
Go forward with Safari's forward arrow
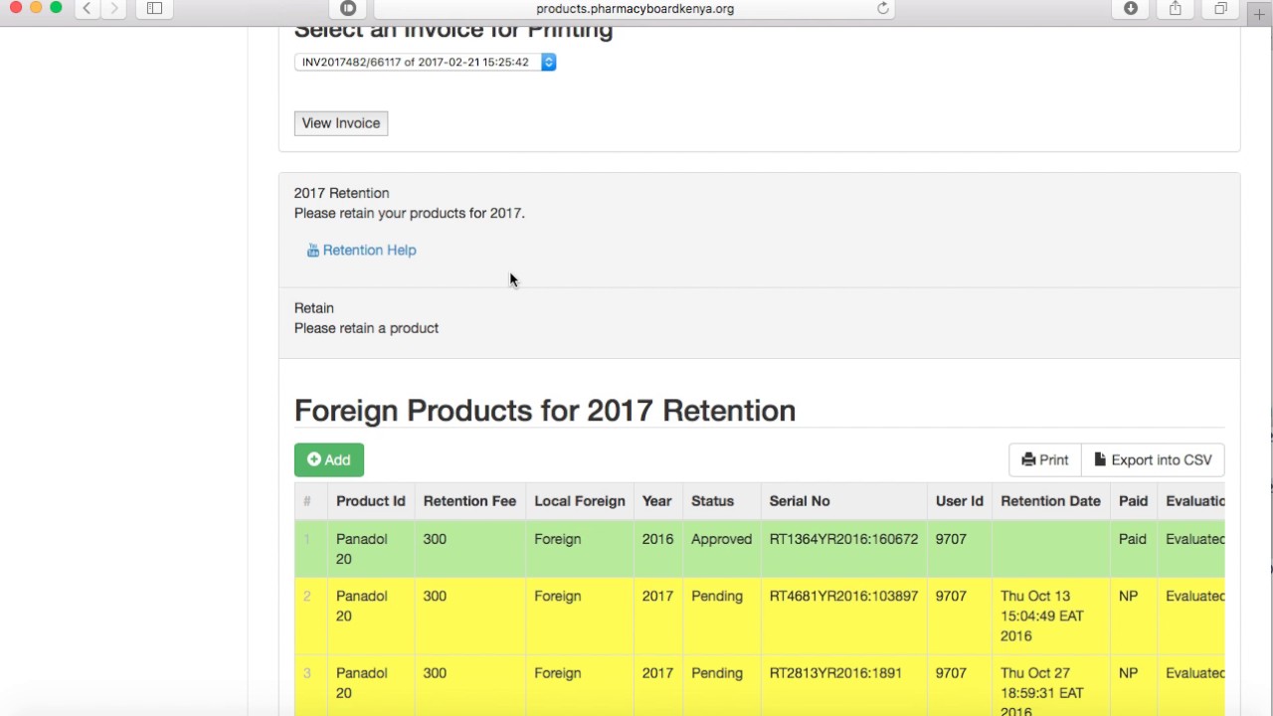point(114,8)
